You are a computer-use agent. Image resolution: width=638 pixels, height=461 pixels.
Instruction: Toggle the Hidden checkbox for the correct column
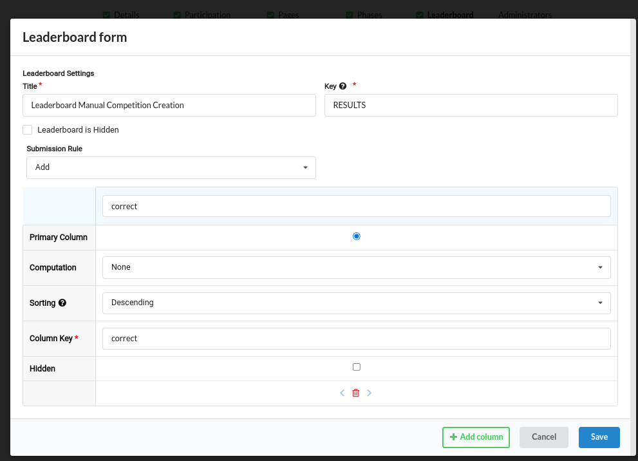click(356, 366)
